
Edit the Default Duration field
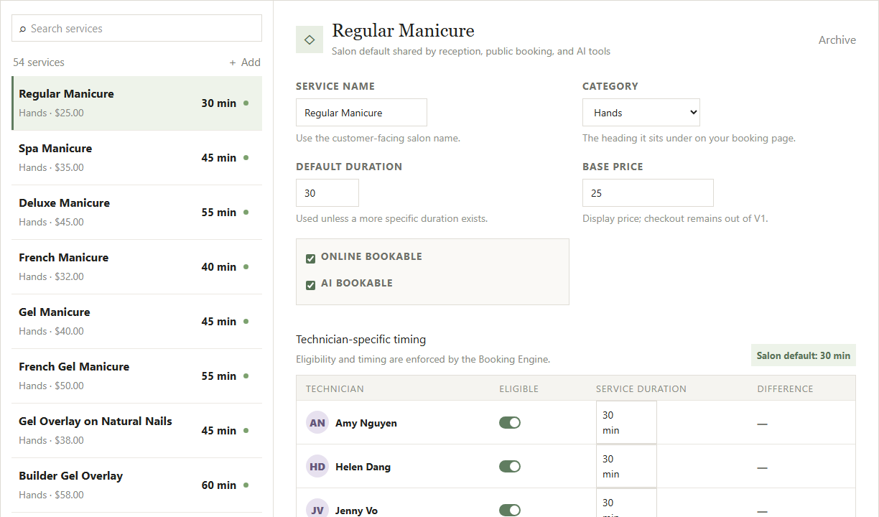327,193
